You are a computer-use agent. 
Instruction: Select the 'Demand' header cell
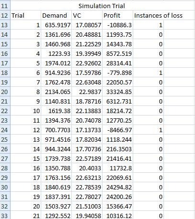[x=56, y=15]
